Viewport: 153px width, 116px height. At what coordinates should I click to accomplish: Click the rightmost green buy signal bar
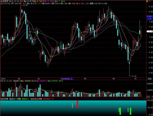tap(131, 111)
